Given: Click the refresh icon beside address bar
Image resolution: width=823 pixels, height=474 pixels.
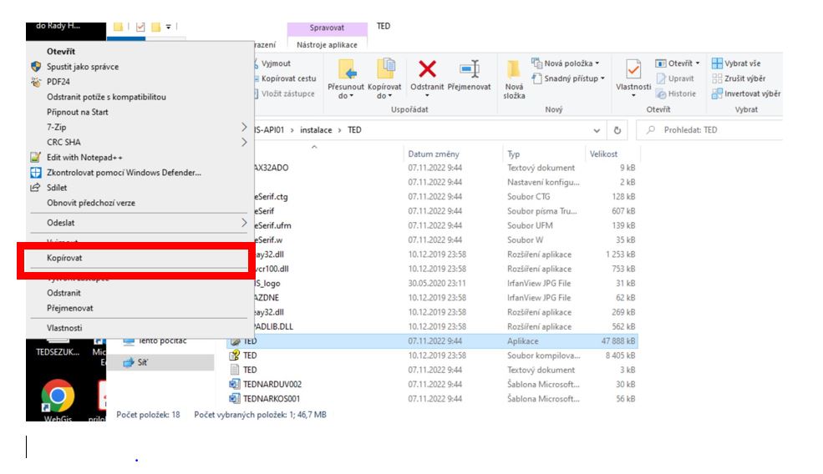Looking at the screenshot, I should tap(617, 131).
